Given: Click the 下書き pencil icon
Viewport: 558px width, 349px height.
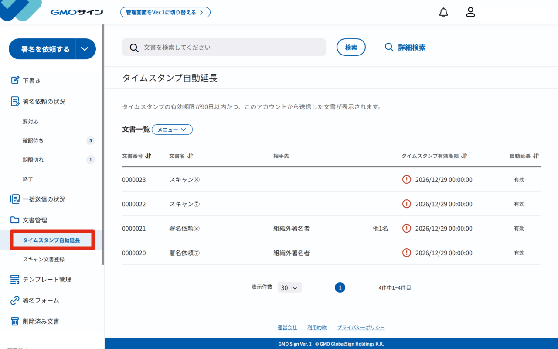Looking at the screenshot, I should point(15,80).
